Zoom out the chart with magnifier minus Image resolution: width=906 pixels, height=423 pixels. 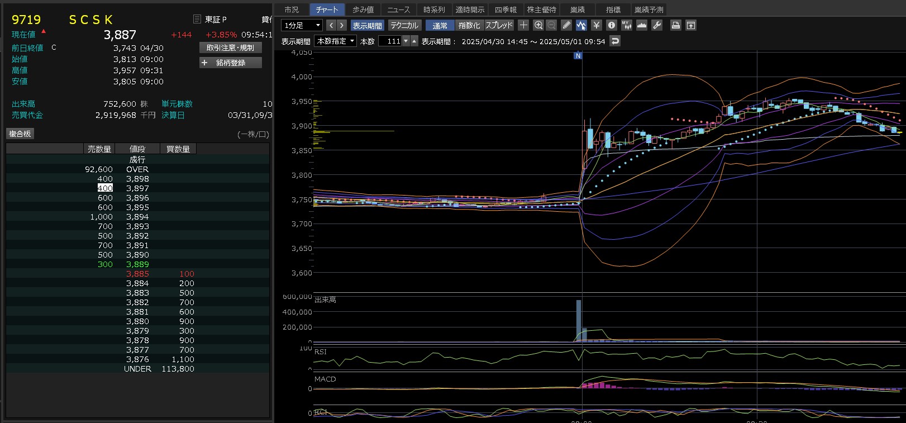click(x=551, y=25)
